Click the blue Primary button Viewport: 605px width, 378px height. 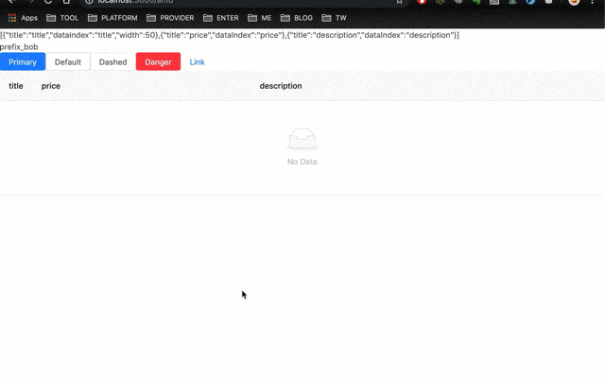click(x=23, y=61)
